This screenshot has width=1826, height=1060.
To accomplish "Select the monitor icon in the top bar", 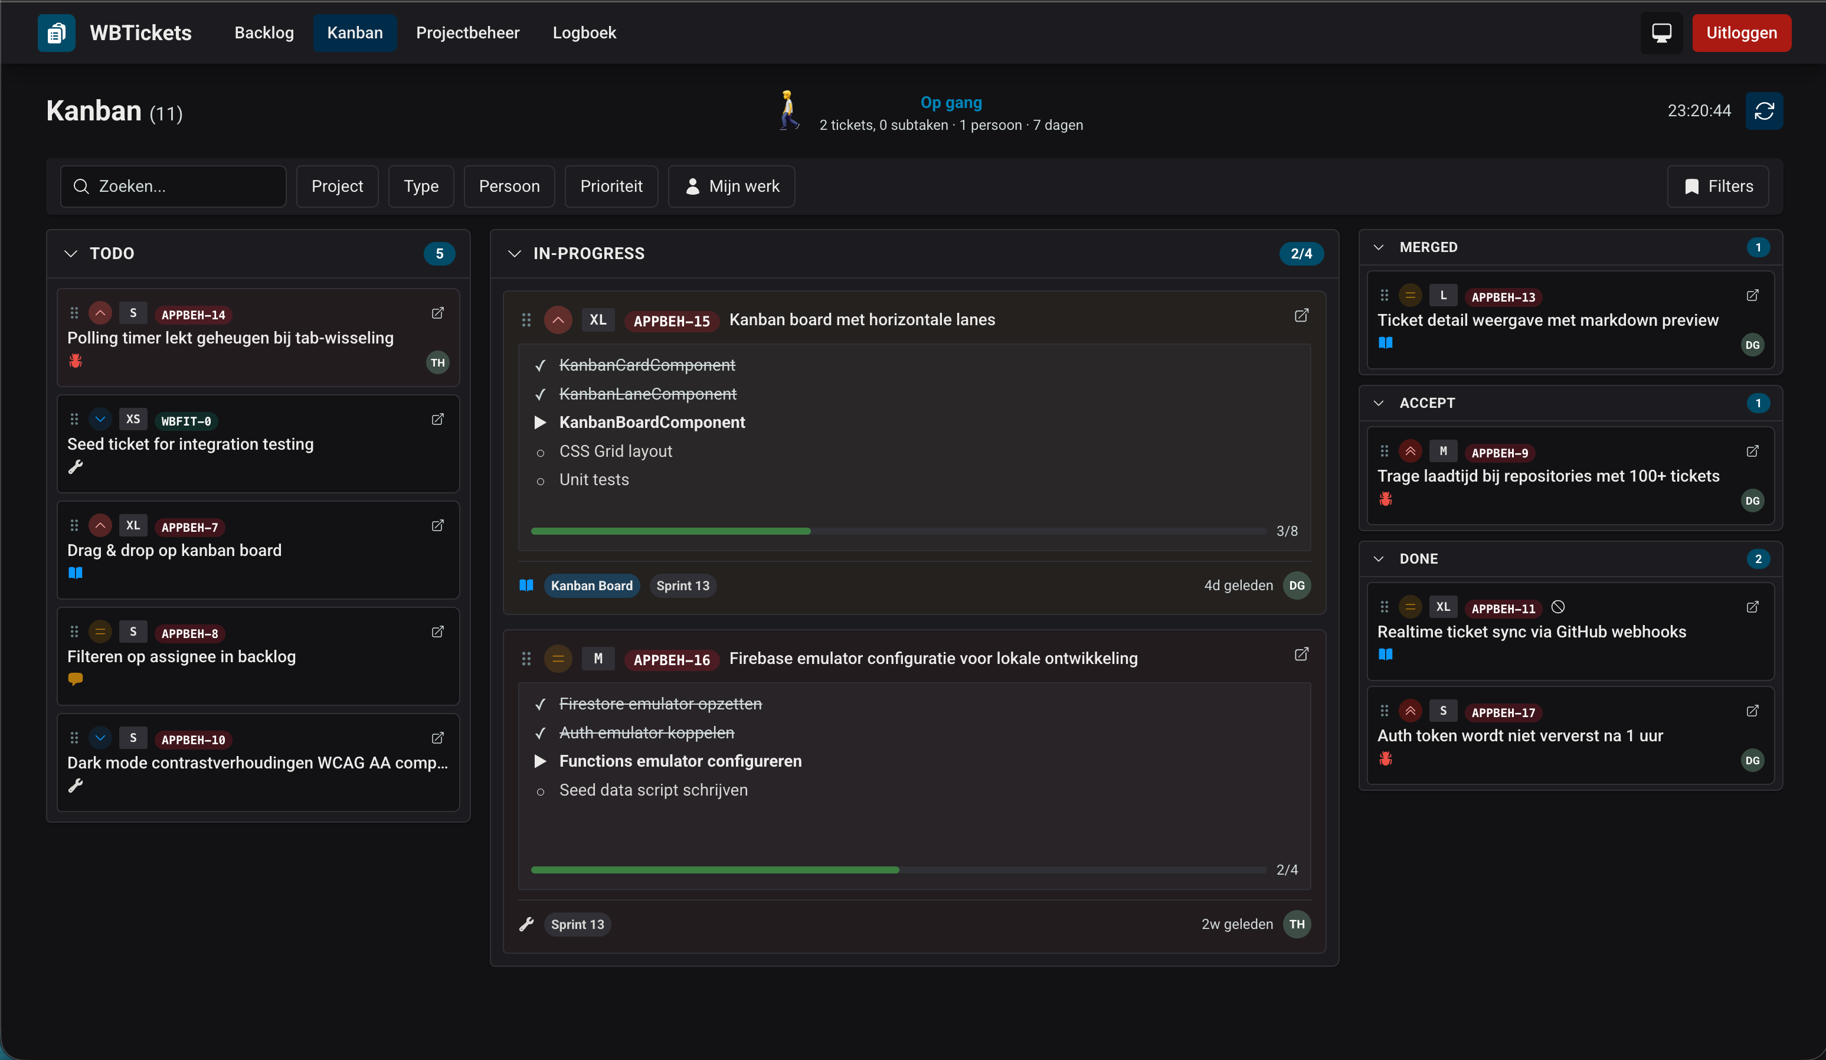I will 1661,32.
